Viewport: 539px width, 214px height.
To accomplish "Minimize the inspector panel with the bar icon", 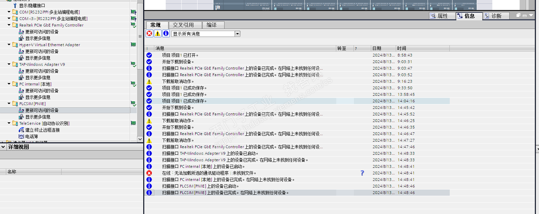I will tap(524, 16).
